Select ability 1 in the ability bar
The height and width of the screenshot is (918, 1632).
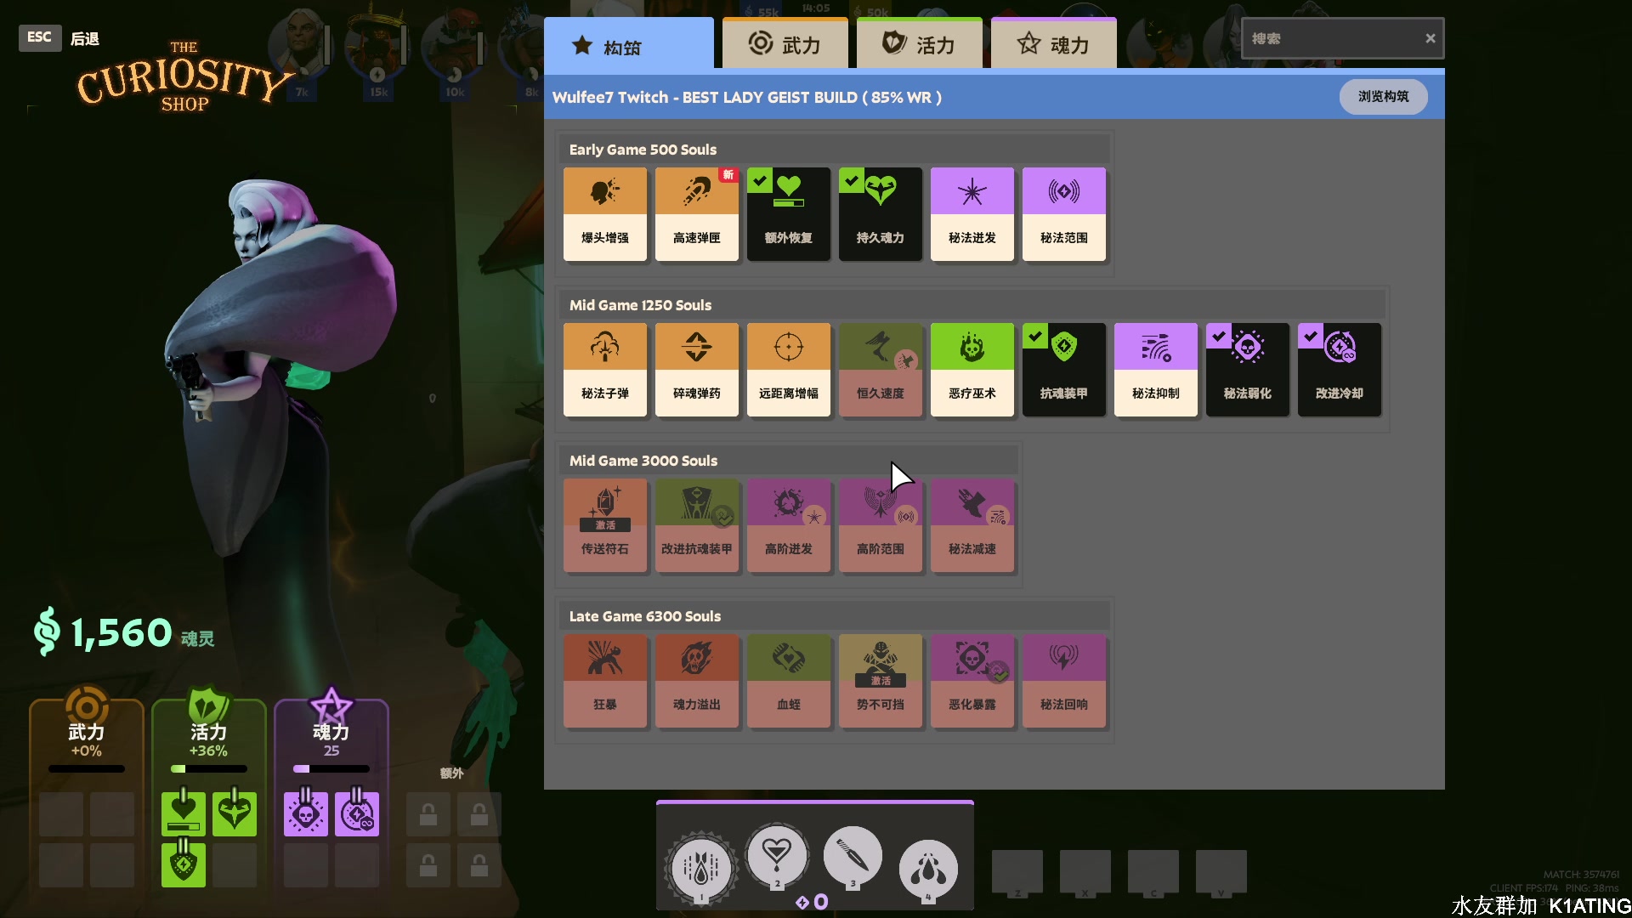[701, 868]
